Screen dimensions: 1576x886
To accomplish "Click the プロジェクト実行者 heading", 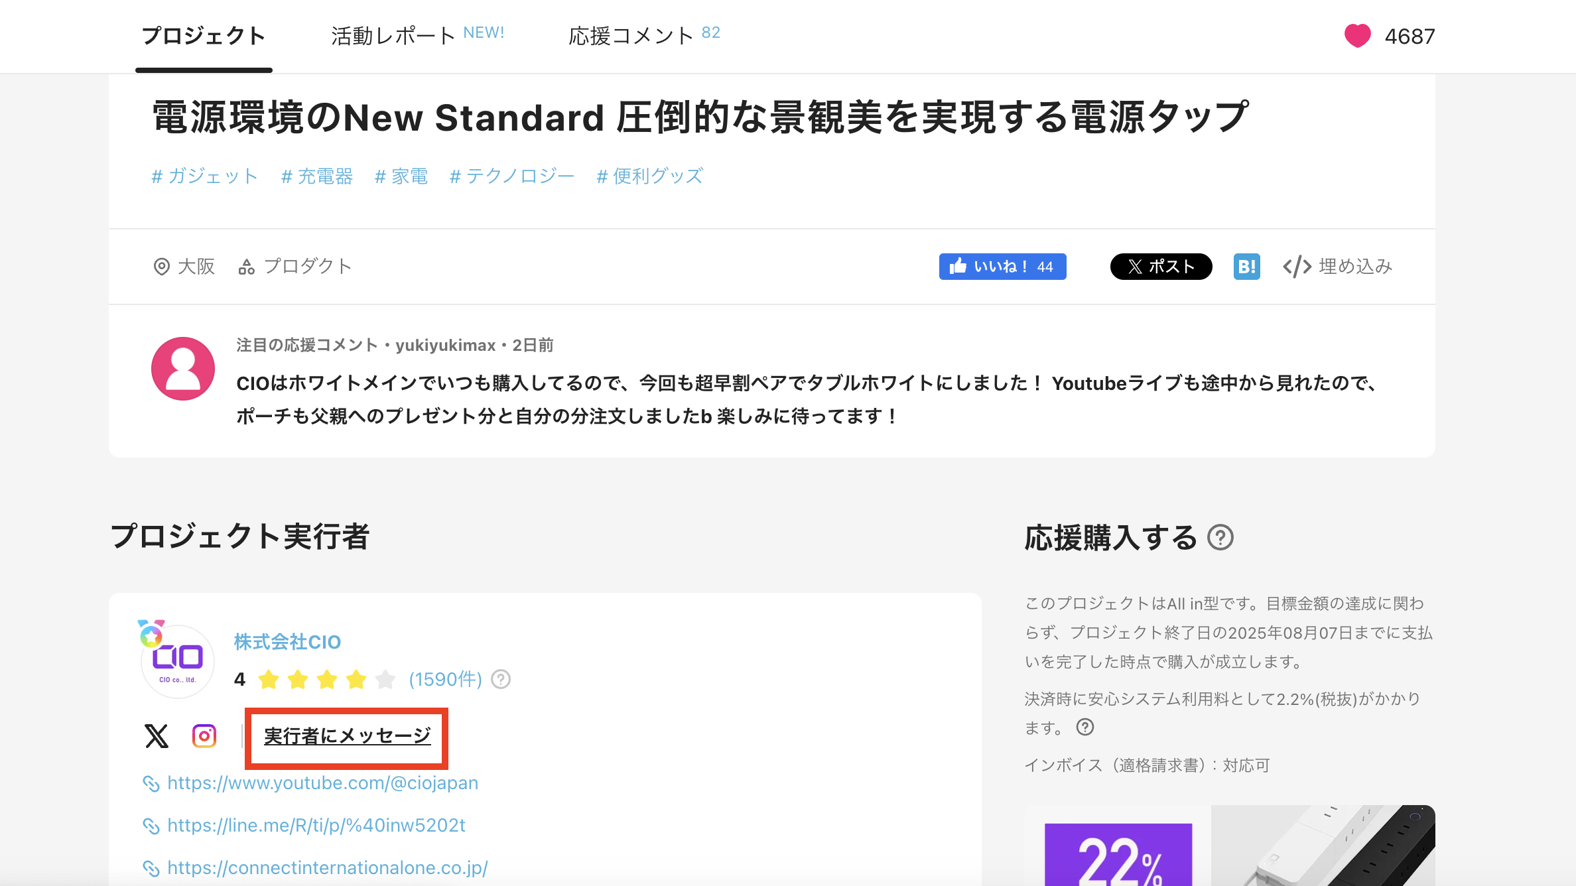I will pyautogui.click(x=239, y=537).
